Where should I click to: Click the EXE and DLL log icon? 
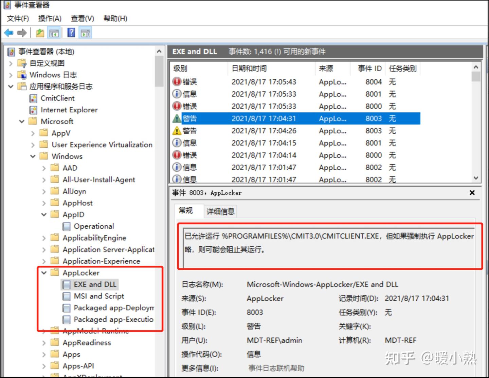pyautogui.click(x=67, y=284)
